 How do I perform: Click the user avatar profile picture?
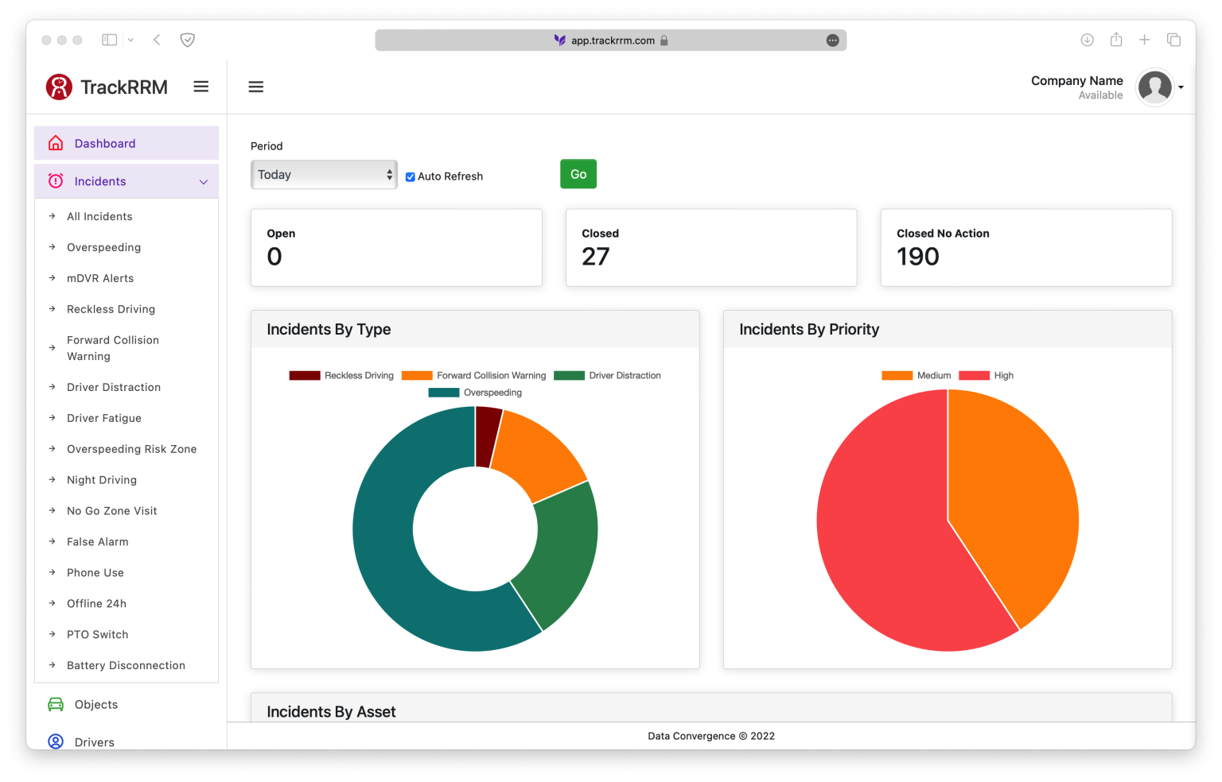[1154, 87]
